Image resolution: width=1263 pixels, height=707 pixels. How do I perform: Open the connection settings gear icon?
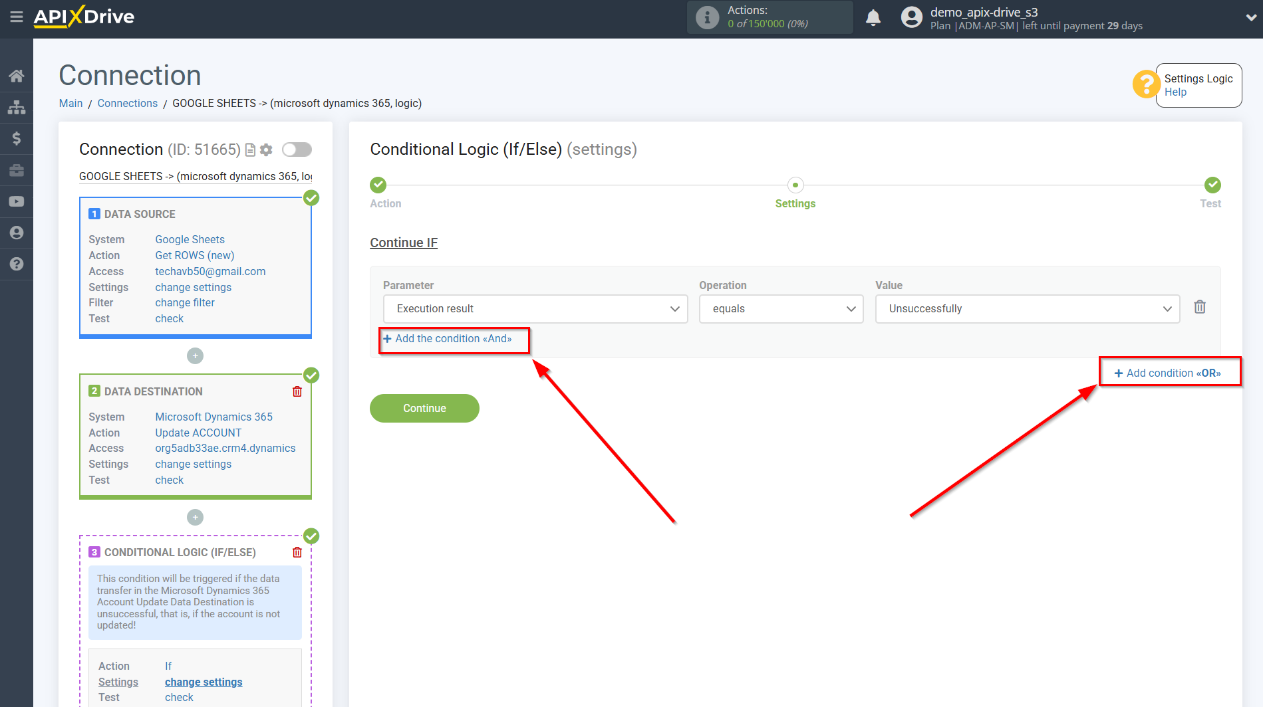[266, 150]
